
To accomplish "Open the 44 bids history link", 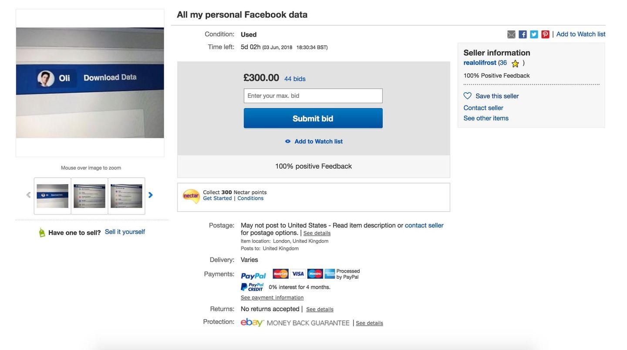I will click(x=295, y=79).
